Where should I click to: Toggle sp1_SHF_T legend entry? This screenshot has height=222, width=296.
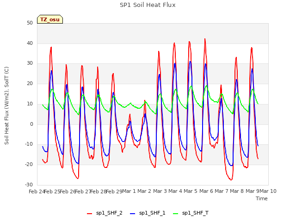click(191, 213)
